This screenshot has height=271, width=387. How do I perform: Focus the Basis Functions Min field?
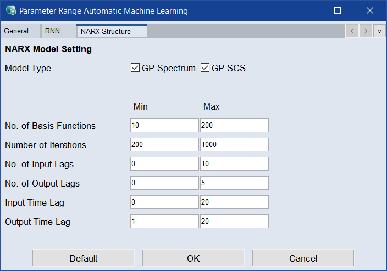164,125
